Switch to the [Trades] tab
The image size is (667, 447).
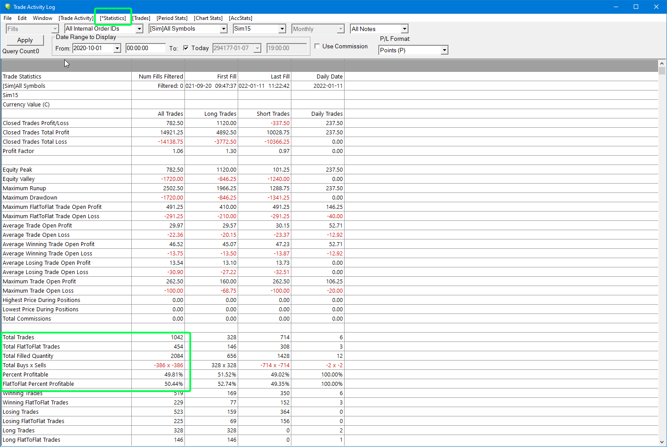click(x=141, y=18)
